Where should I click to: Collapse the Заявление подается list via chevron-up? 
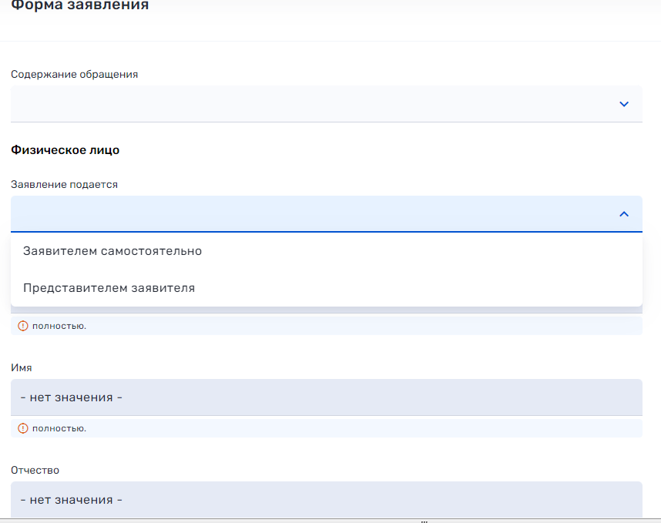click(624, 214)
